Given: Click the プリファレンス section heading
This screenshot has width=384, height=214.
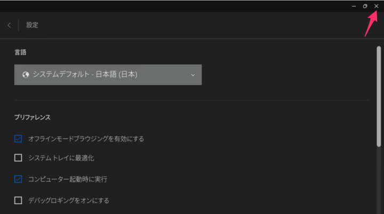Looking at the screenshot, I should pos(33,118).
